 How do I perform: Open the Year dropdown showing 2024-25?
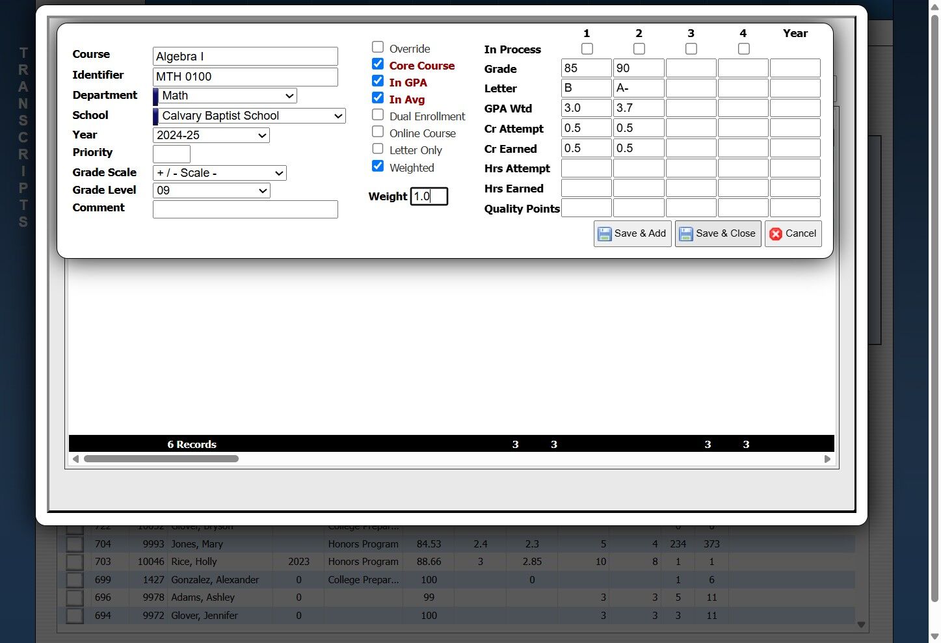pyautogui.click(x=211, y=135)
